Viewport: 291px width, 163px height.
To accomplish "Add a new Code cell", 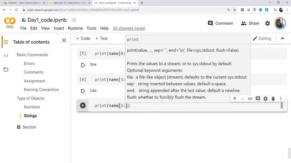I will 83,38.
